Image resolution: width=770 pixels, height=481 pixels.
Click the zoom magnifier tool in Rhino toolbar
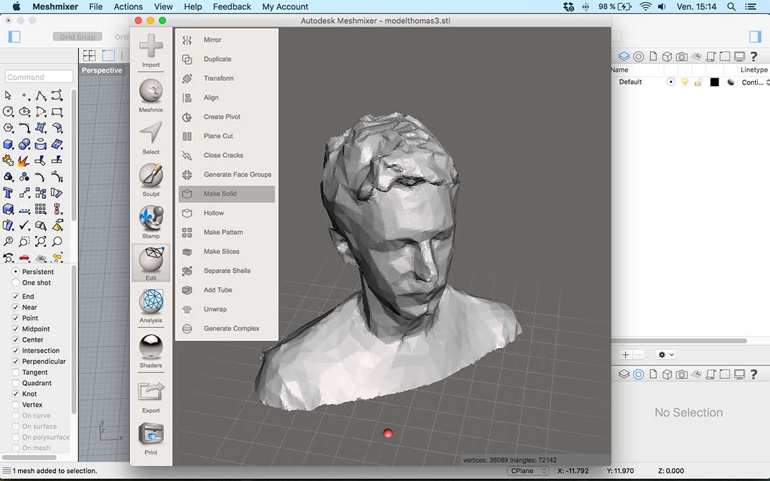57,242
